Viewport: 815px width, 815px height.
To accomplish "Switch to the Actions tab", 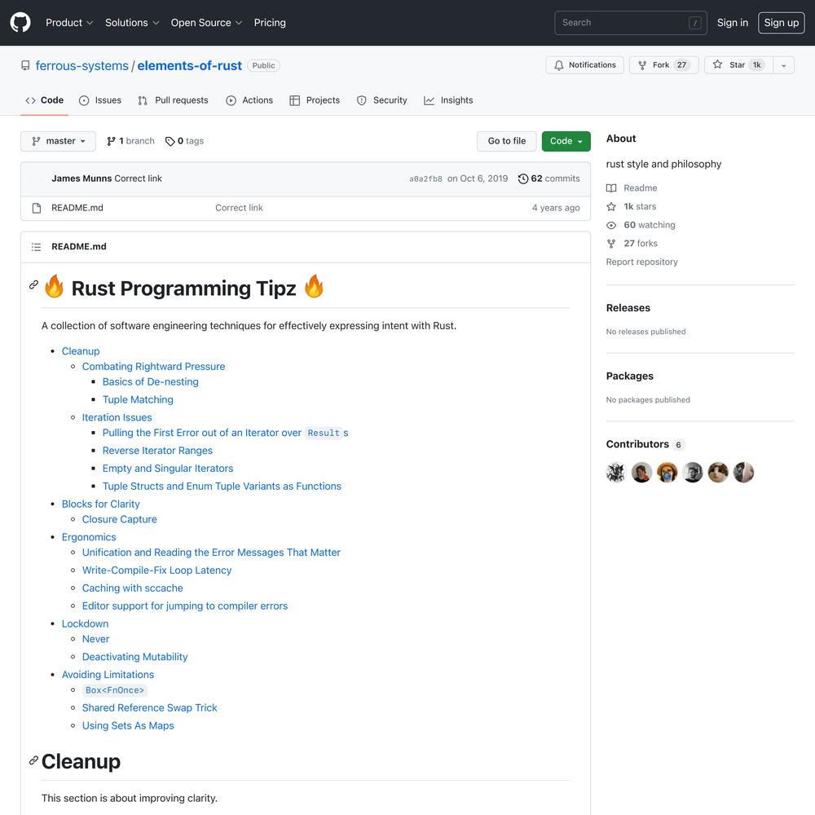I will point(249,100).
